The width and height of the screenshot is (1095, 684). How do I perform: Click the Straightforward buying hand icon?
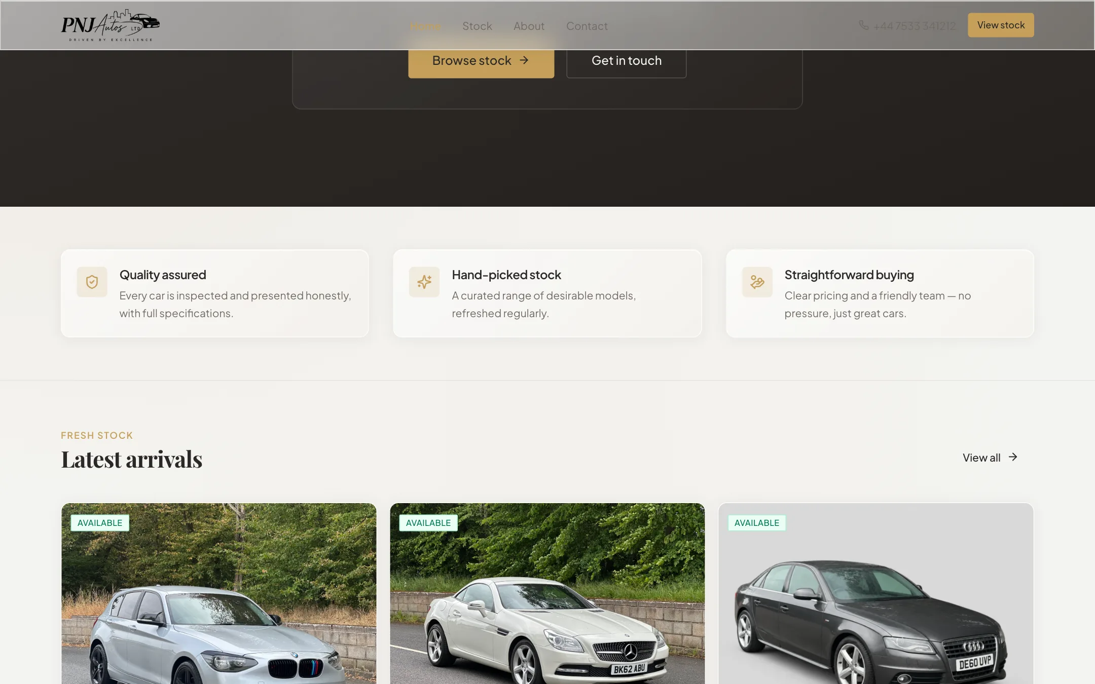click(x=757, y=282)
